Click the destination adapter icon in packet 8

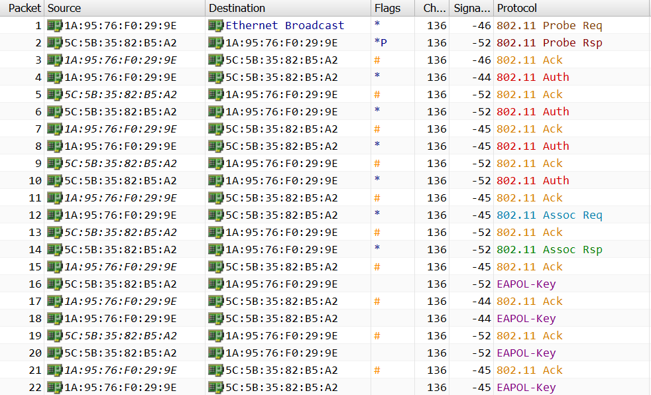(x=215, y=146)
